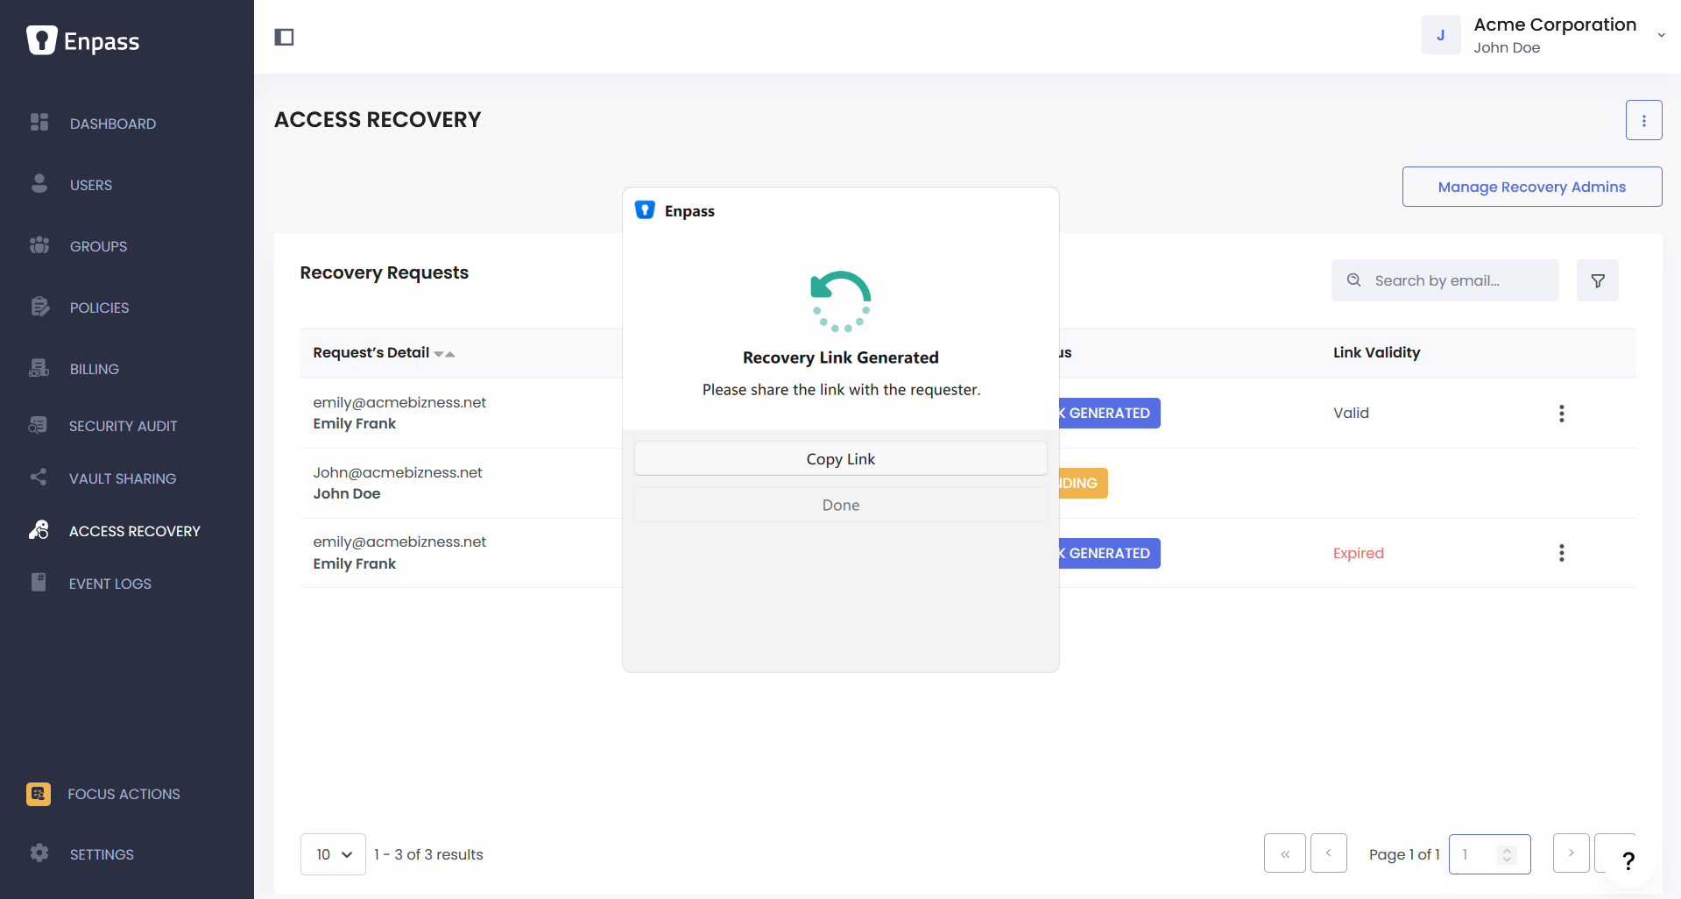Open the filter icon beside search
1681x899 pixels.
point(1597,280)
